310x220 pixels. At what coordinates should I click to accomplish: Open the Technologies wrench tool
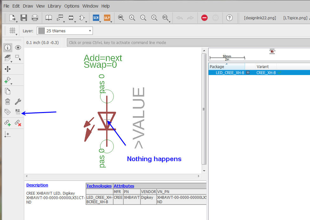click(18, 102)
